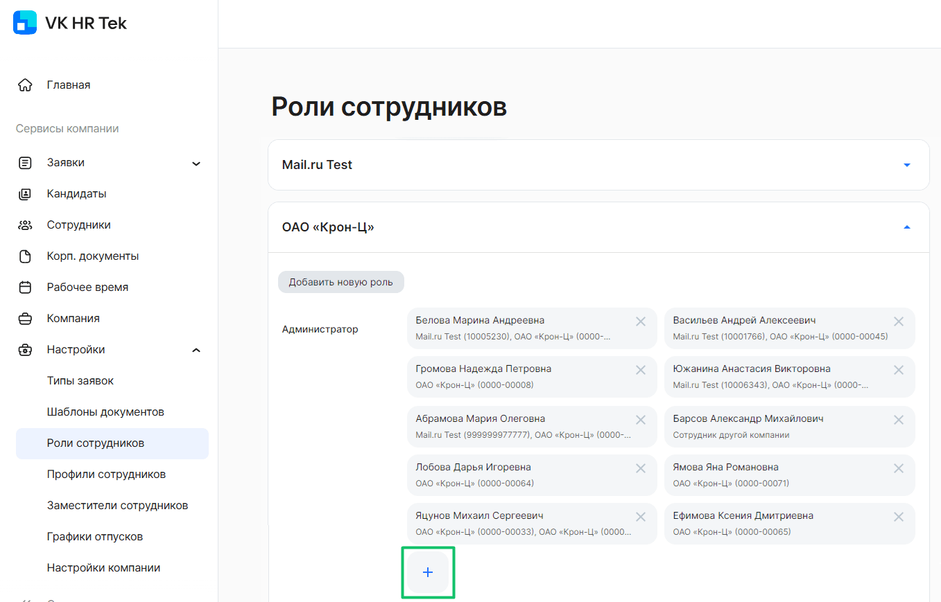Click ОАО «Крон-Ц» (0000-00008) subtitle
Viewport: 941px width, 602px height.
[474, 384]
